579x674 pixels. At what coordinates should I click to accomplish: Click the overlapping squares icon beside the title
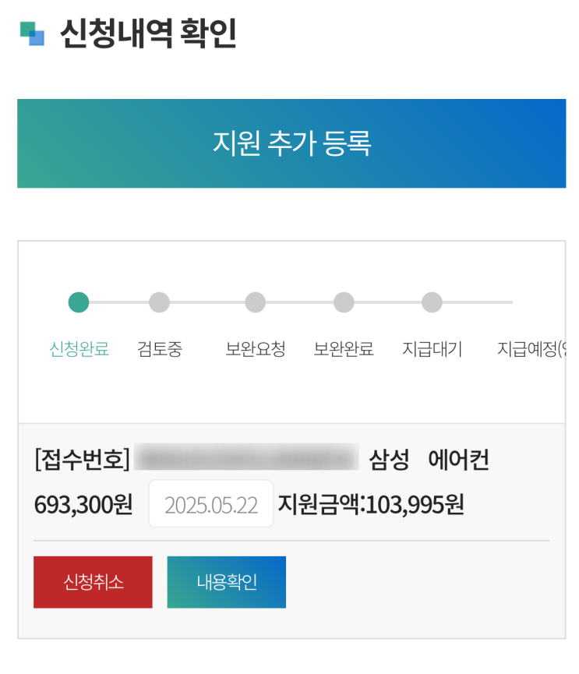tap(32, 34)
